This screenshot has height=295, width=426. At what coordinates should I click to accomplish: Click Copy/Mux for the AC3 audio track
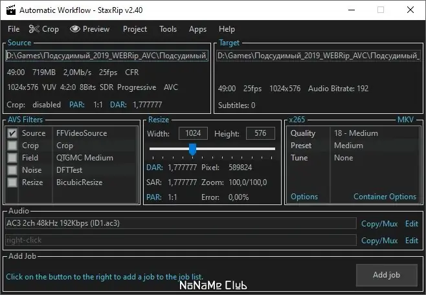click(379, 224)
